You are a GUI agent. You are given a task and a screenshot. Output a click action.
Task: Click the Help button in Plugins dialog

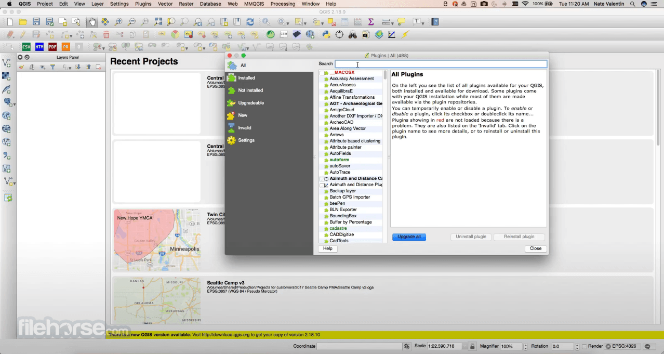point(327,248)
